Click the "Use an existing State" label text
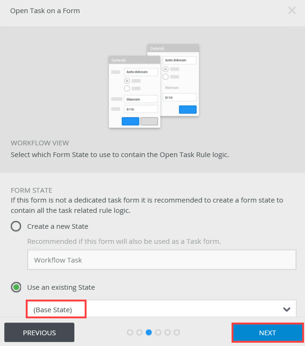This screenshot has height=346, width=305. [x=61, y=287]
